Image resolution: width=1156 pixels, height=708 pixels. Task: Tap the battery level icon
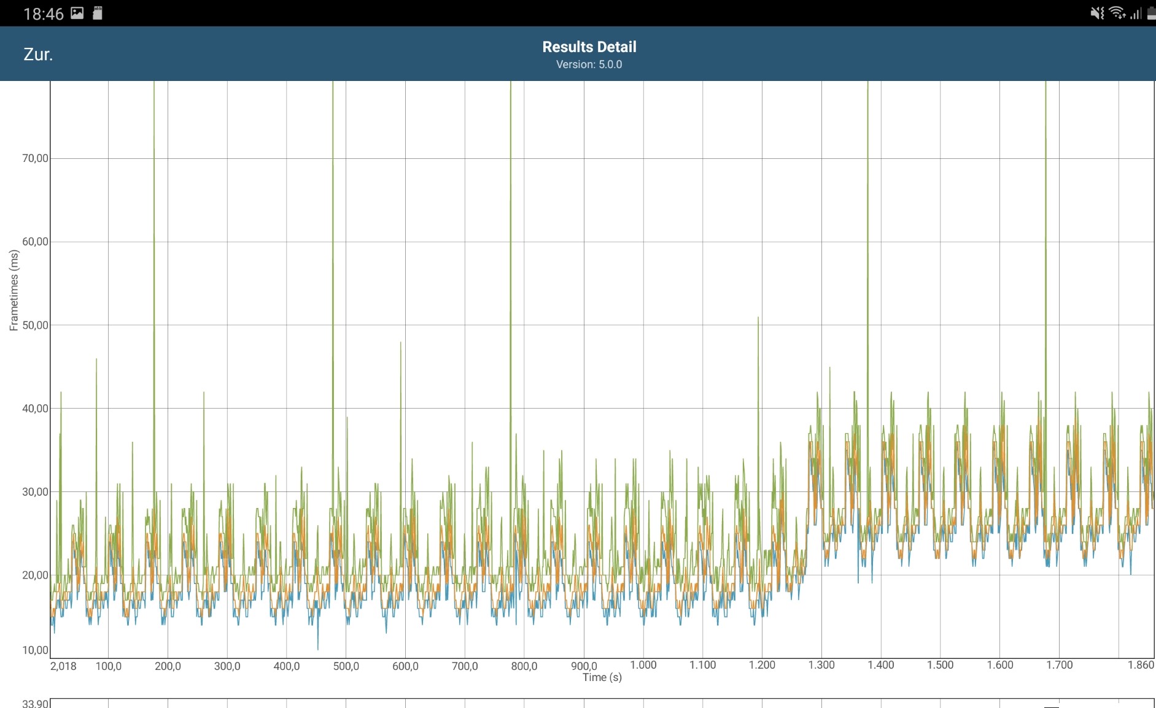point(1151,13)
